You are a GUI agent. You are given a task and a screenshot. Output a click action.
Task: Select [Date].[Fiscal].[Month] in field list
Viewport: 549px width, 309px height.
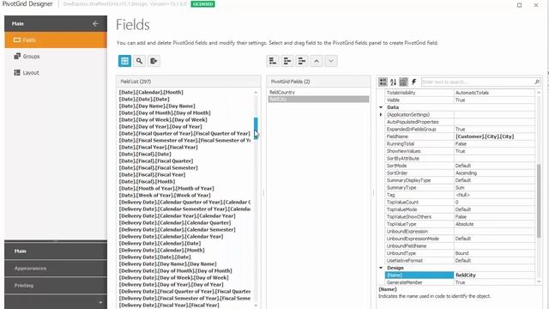tap(147, 181)
